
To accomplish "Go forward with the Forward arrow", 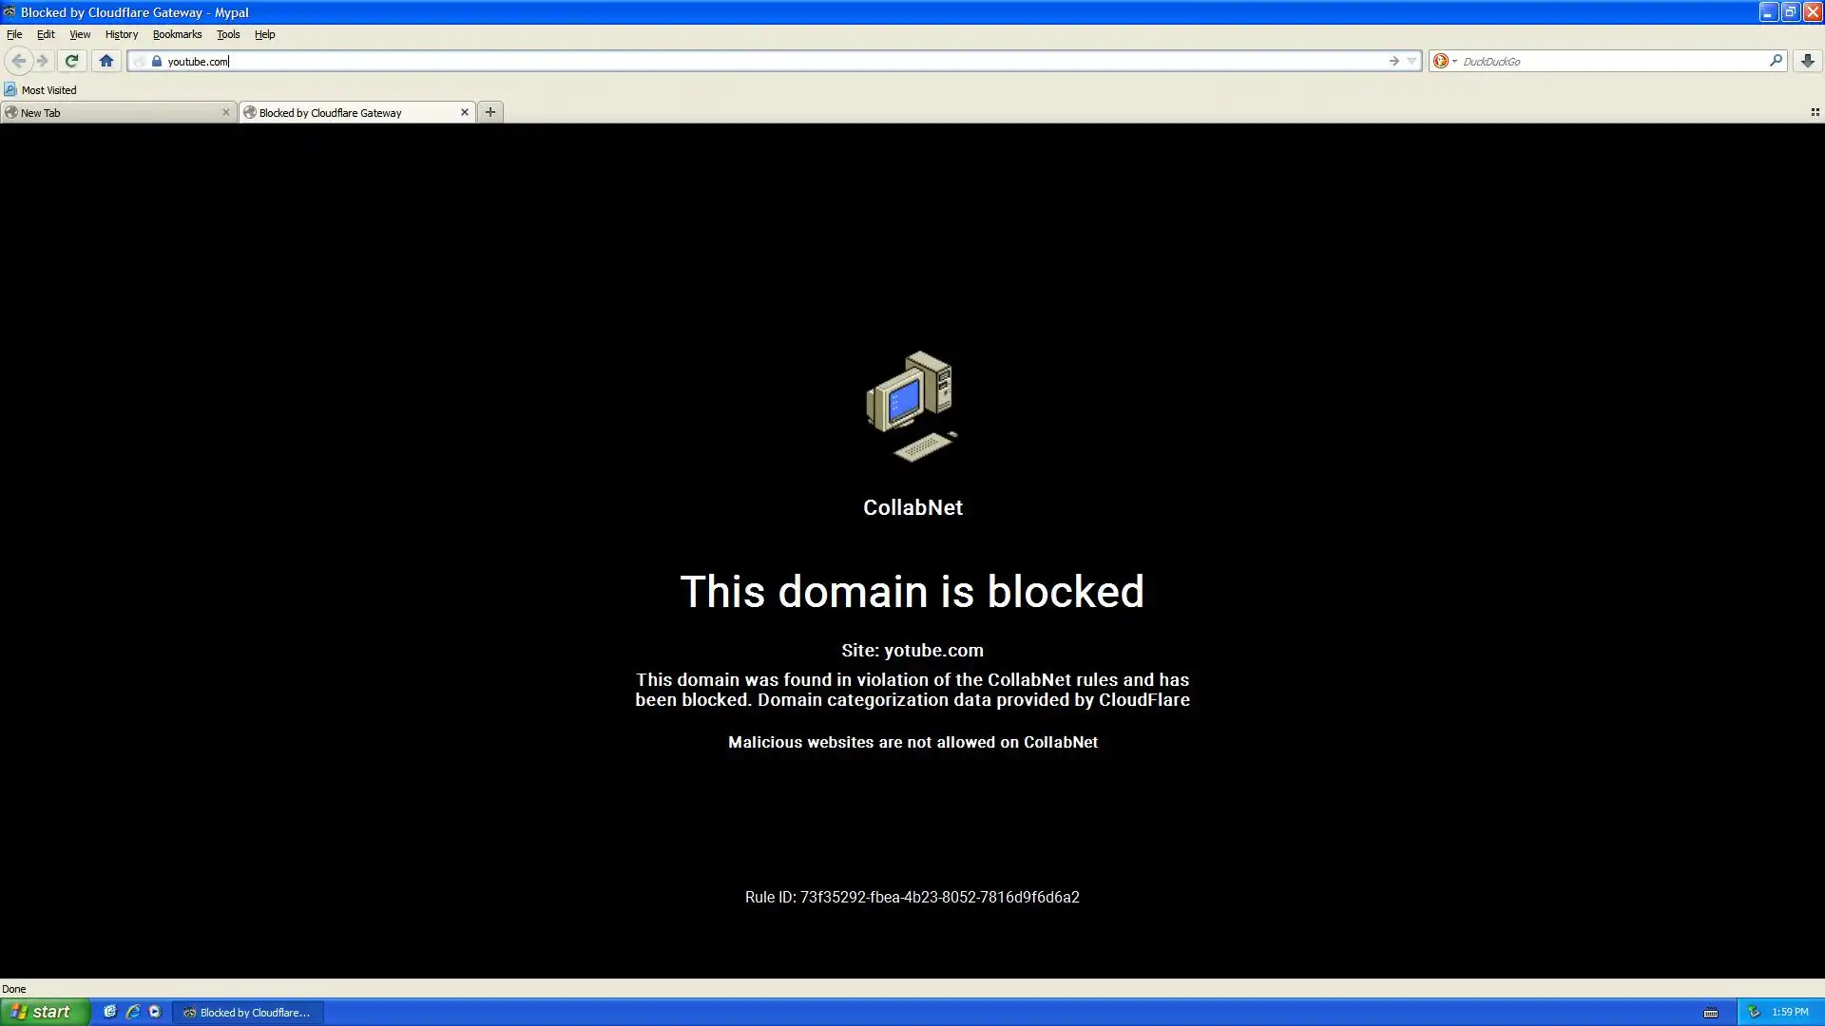I will (43, 61).
